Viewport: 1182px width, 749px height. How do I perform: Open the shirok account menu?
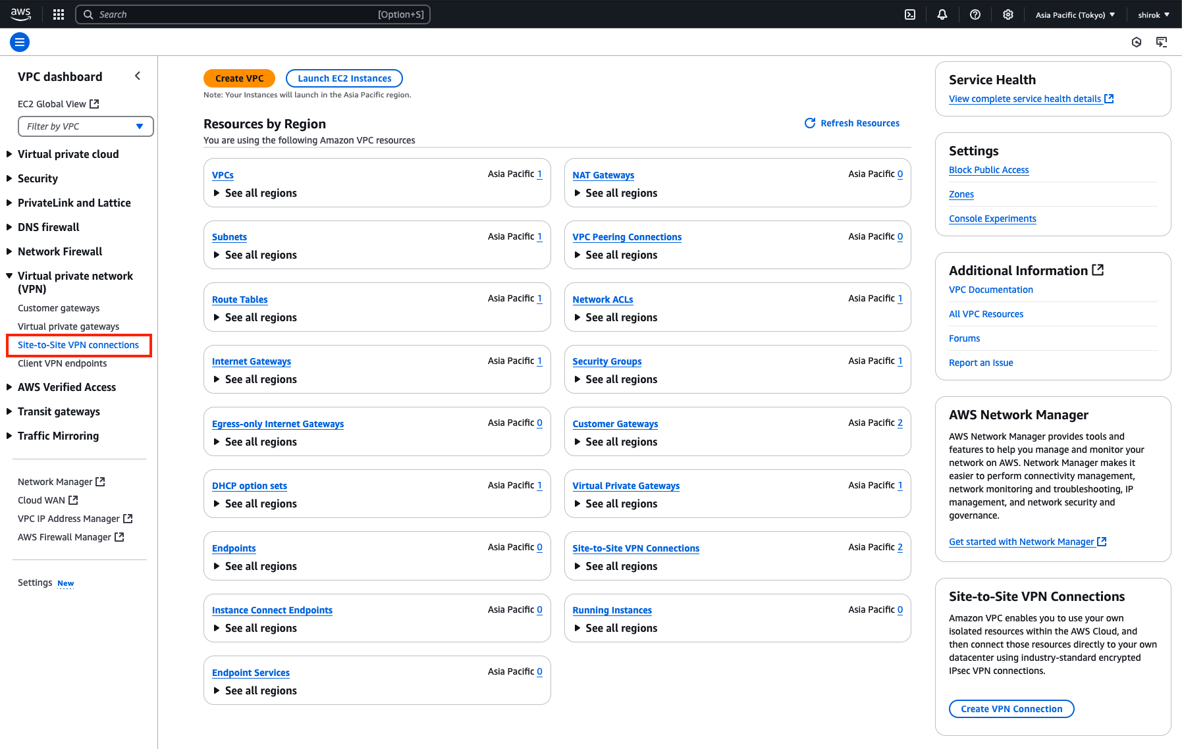[x=1154, y=14]
